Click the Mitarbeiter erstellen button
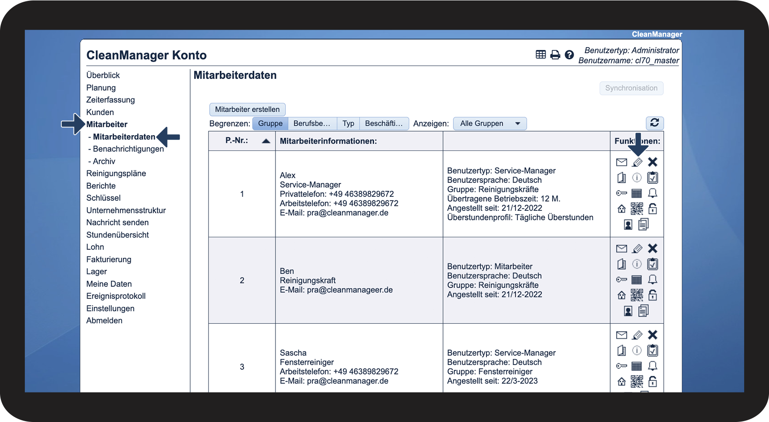 pos(247,110)
